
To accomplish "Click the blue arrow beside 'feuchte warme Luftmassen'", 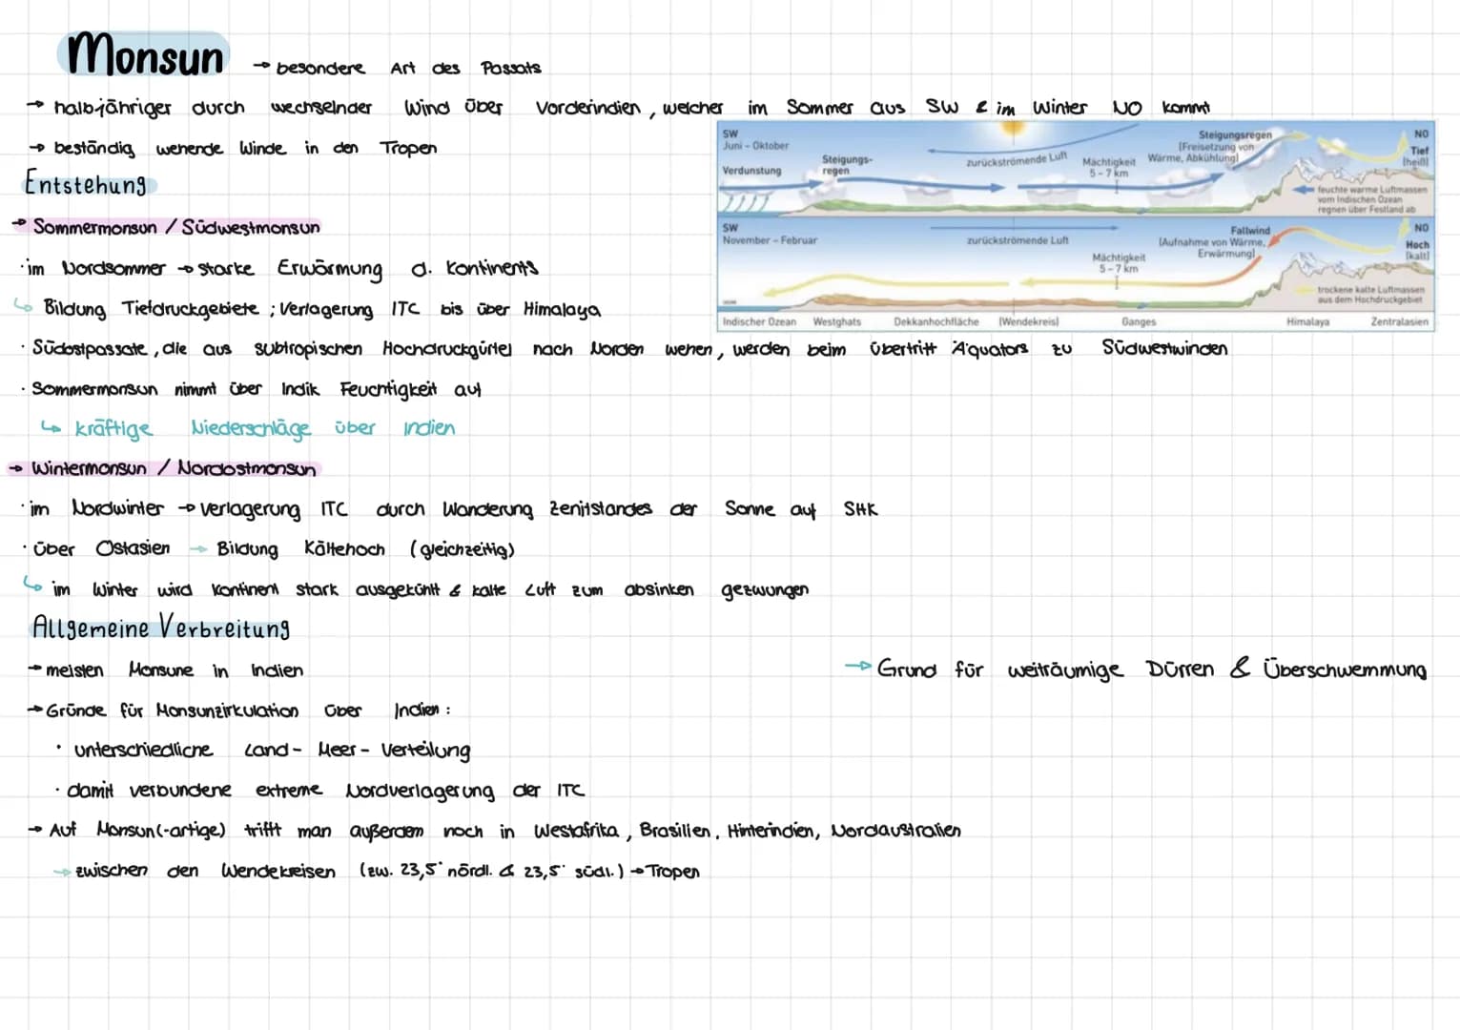I will tap(1304, 190).
